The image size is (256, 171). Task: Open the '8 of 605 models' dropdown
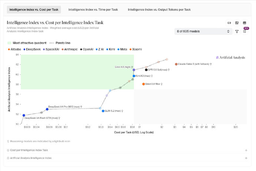point(203,31)
